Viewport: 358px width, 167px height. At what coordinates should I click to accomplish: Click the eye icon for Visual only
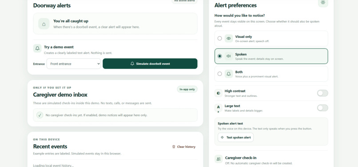click(229, 38)
